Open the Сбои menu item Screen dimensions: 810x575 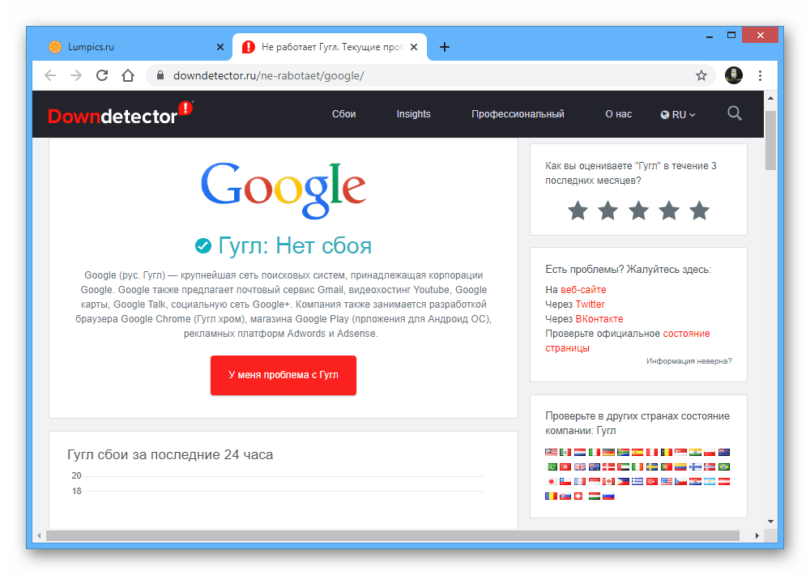(x=344, y=114)
